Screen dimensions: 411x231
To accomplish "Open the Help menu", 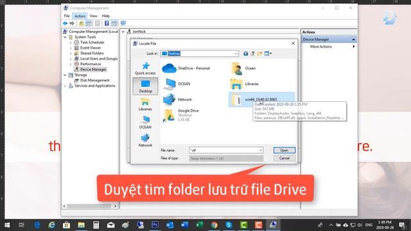I will (105, 16).
